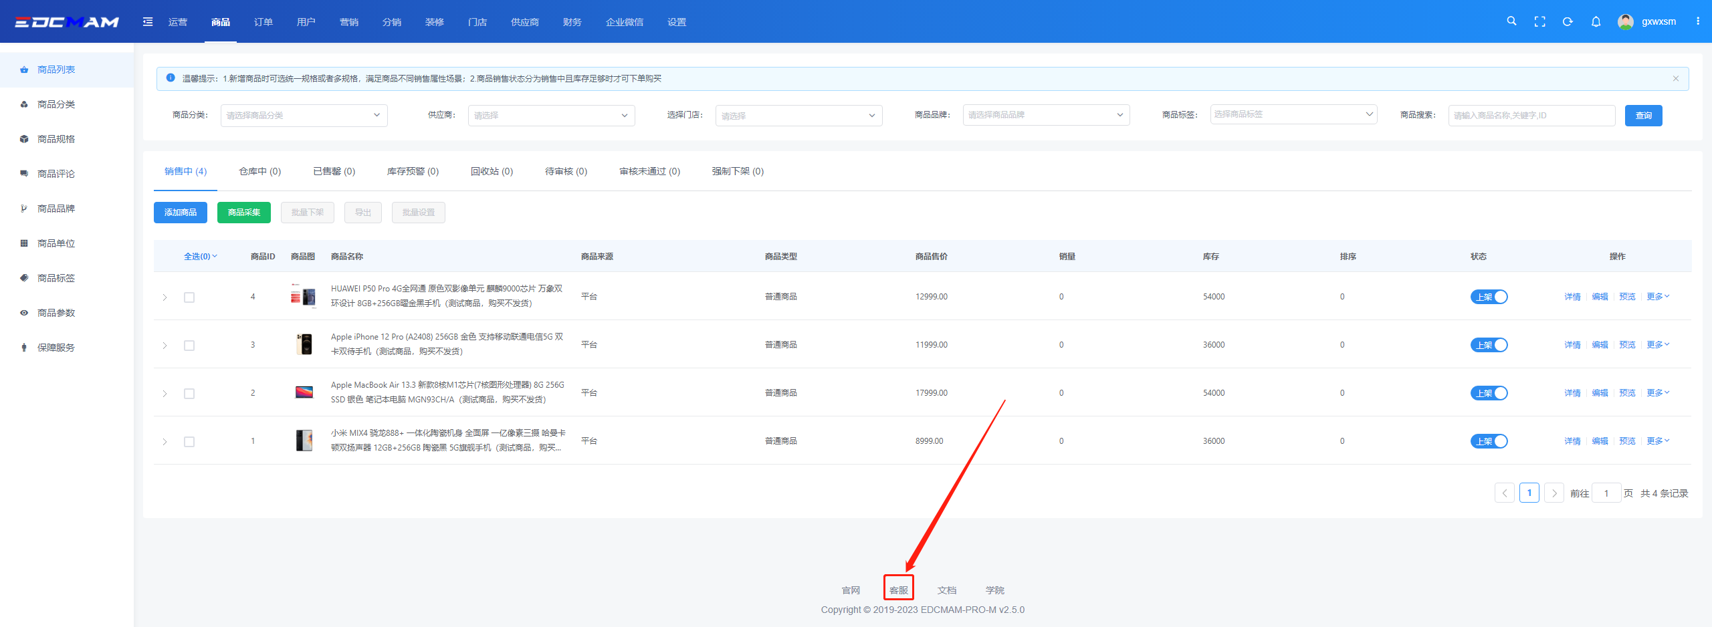This screenshot has width=1712, height=627.
Task: Open 商品评论 in the sidebar
Action: pos(56,174)
